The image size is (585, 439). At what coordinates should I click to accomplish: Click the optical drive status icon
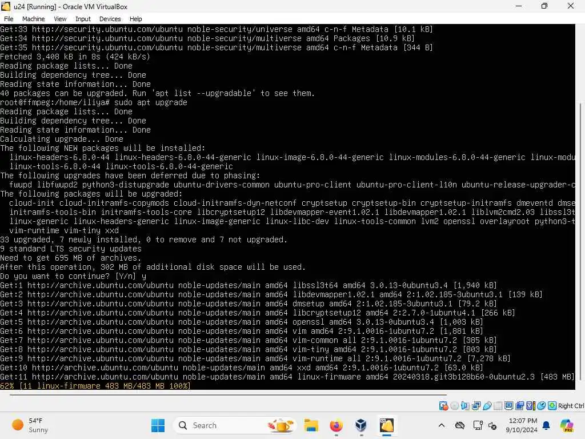click(x=454, y=405)
